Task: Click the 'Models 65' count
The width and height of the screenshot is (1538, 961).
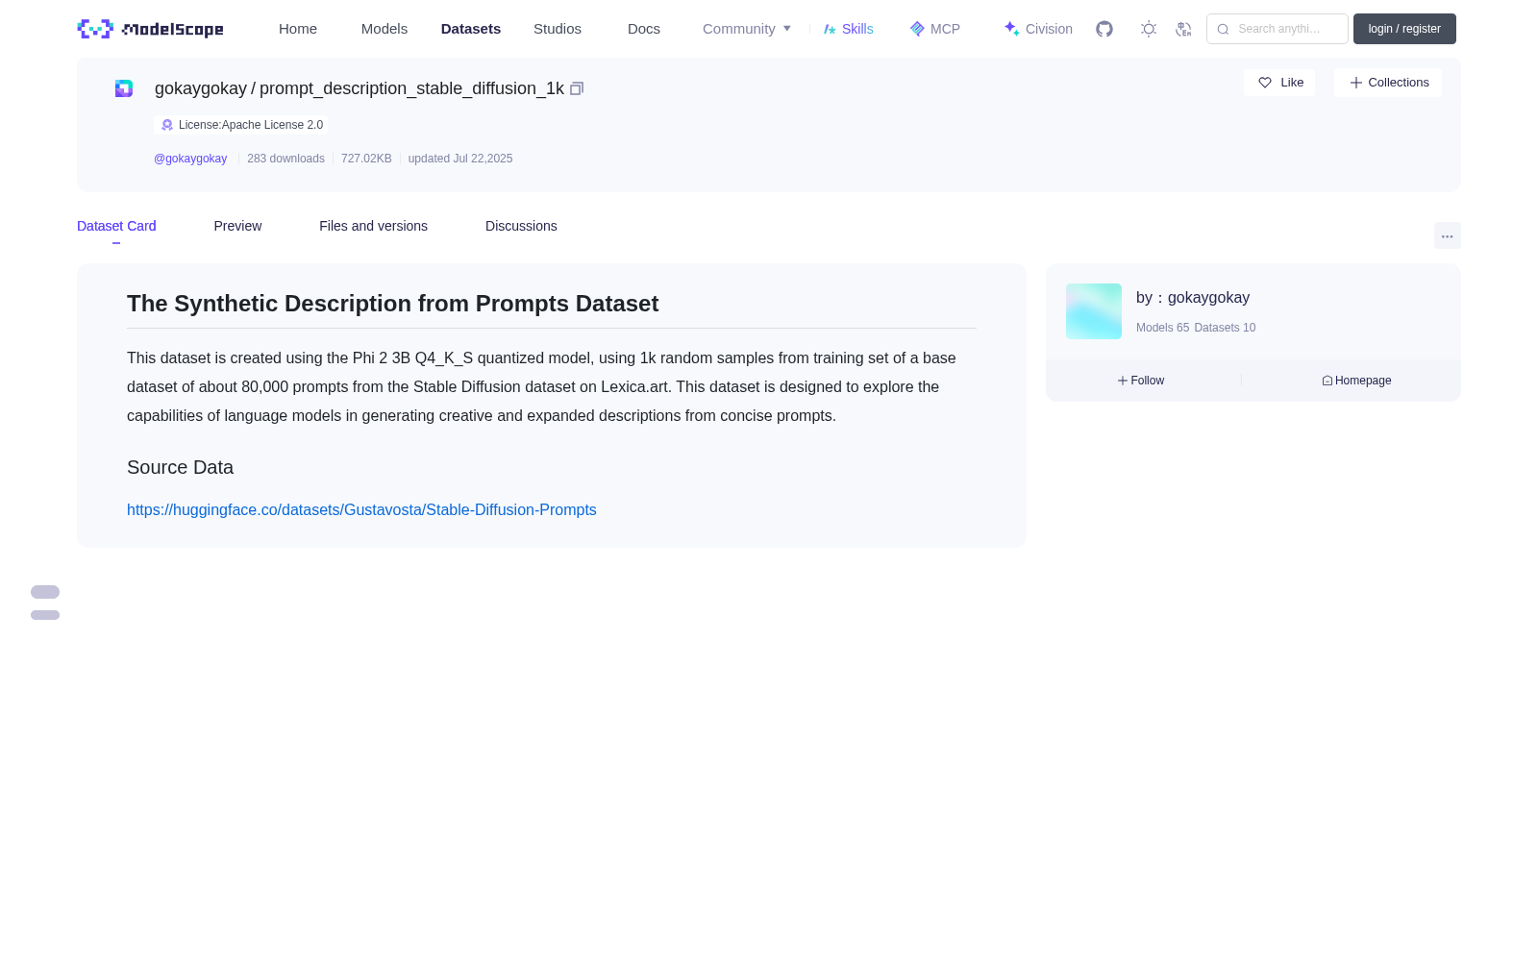Action: point(1162,328)
